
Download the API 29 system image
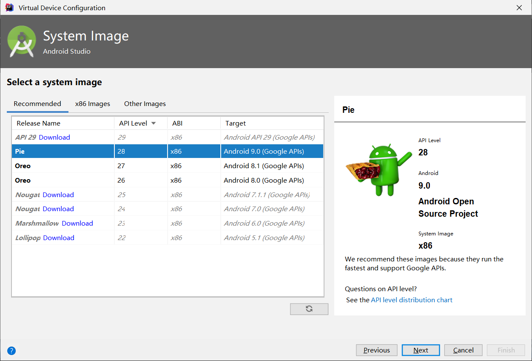(x=54, y=137)
